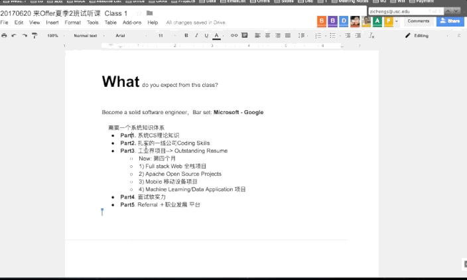
Task: Toggle underline formatting
Action: (206, 35)
